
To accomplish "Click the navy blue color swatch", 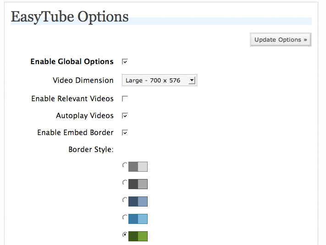I will click(x=138, y=201).
